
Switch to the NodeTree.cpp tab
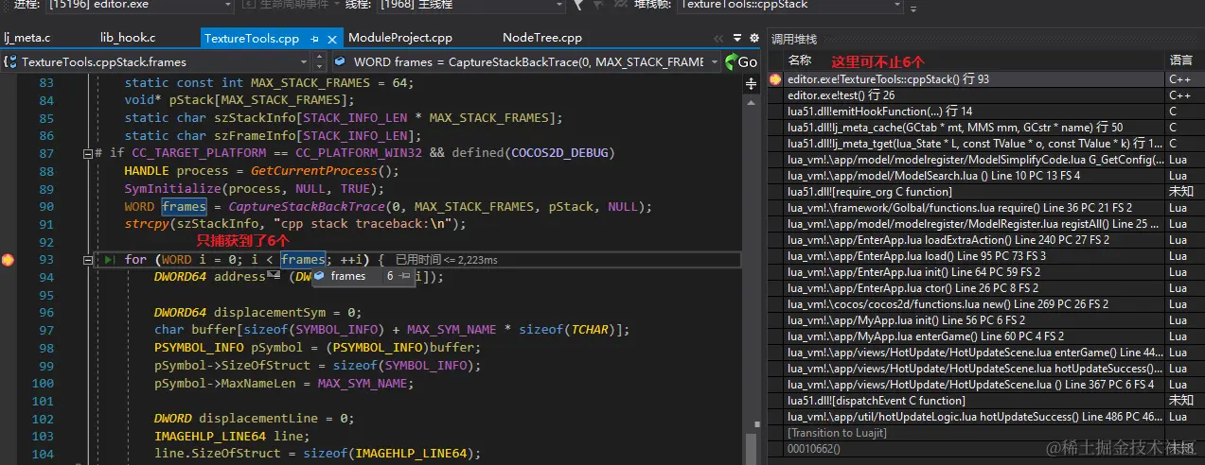coord(542,39)
